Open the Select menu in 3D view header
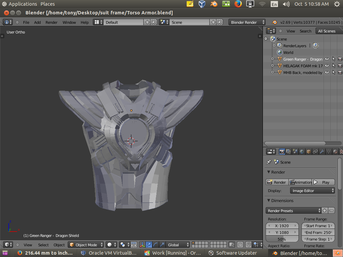Screen dimensions: 343x257 (43, 245)
